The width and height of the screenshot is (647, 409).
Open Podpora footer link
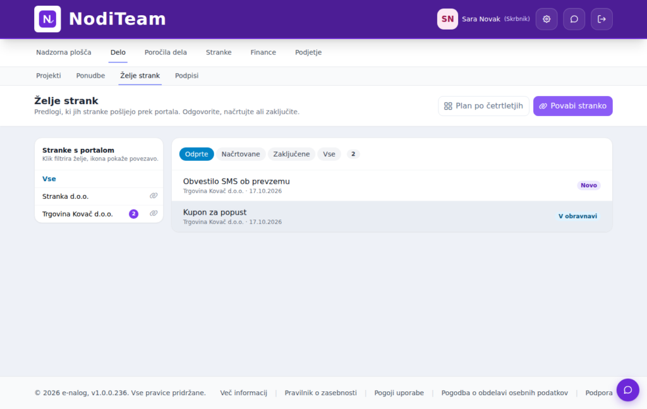pos(599,393)
